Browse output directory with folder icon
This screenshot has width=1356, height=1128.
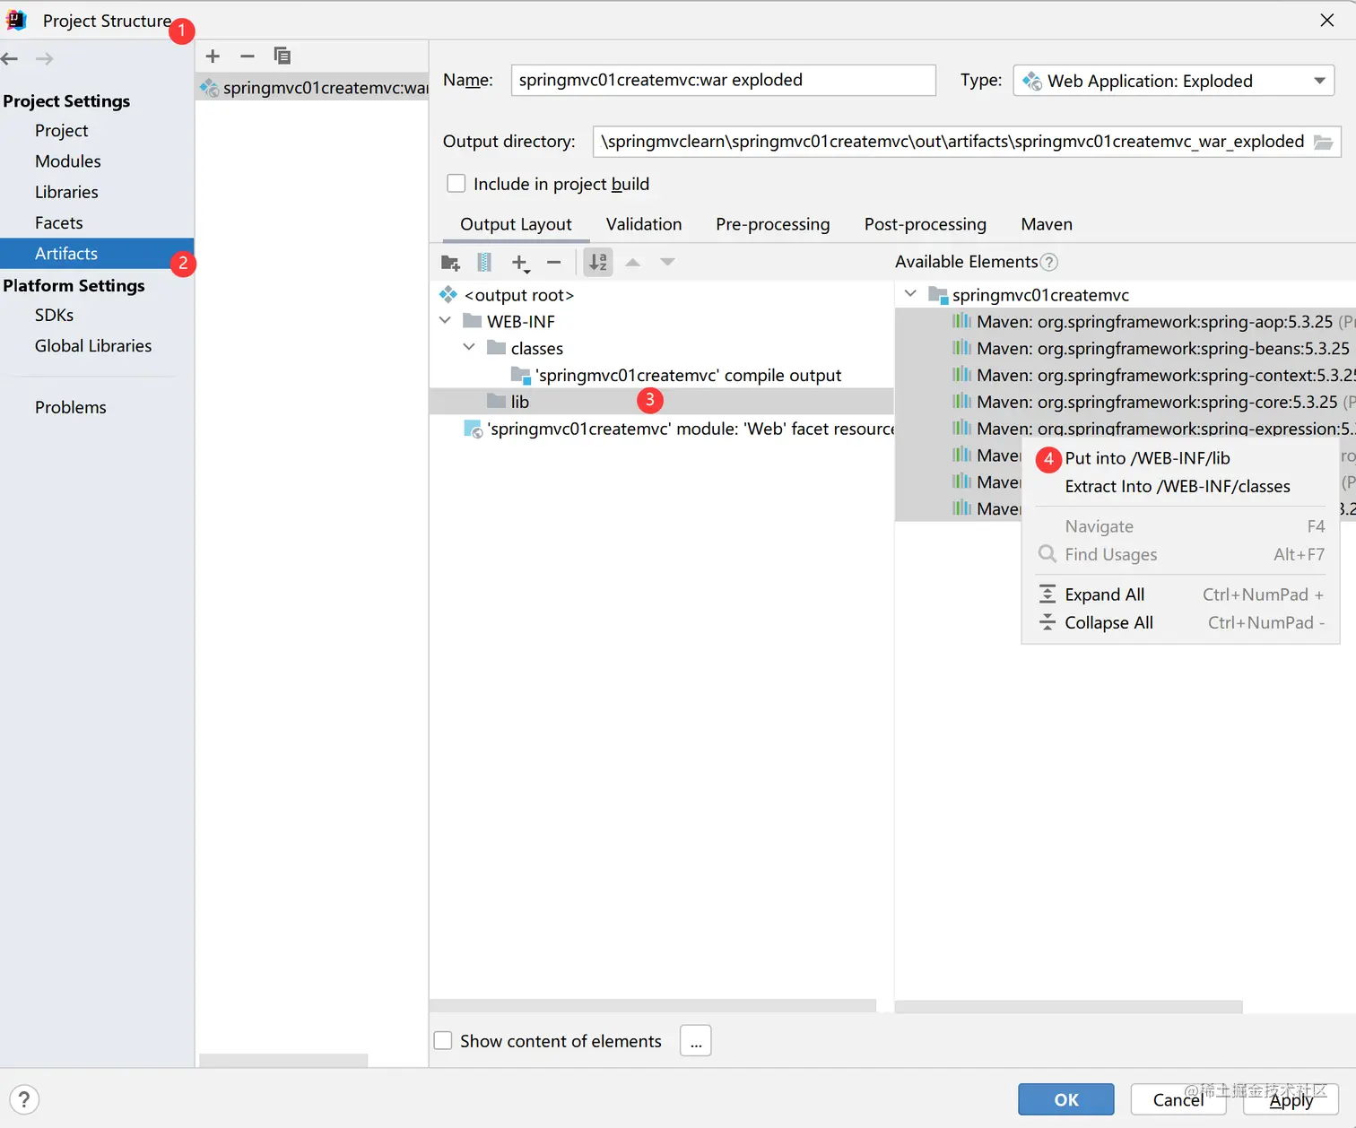coord(1324,143)
